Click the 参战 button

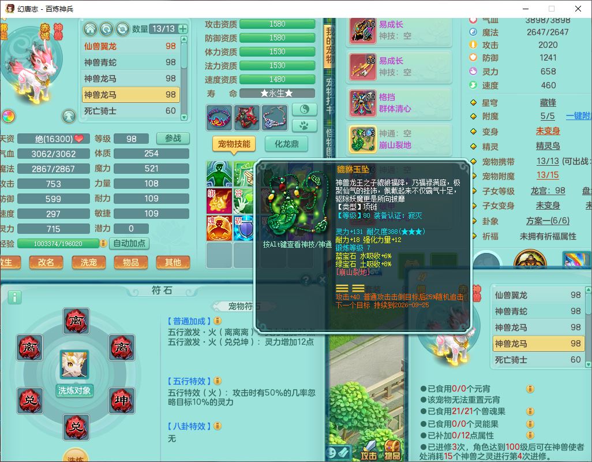tap(173, 138)
